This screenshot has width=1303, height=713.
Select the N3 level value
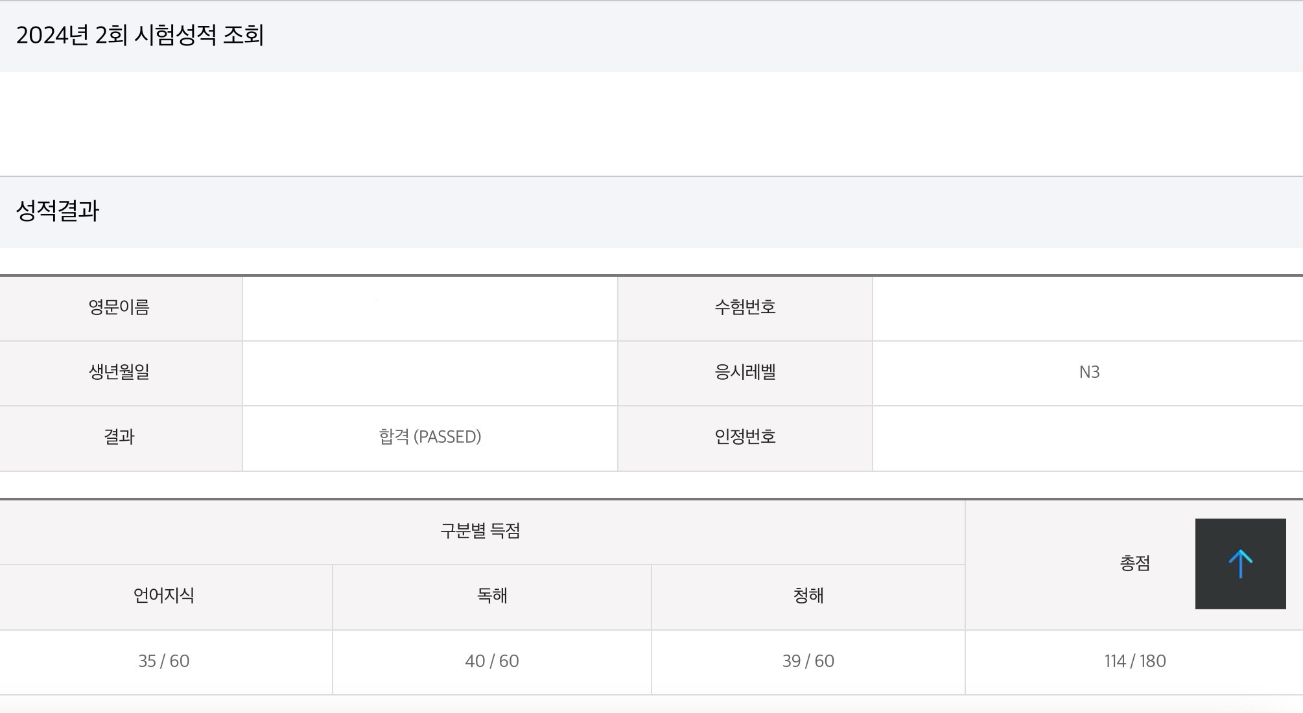click(x=1089, y=372)
